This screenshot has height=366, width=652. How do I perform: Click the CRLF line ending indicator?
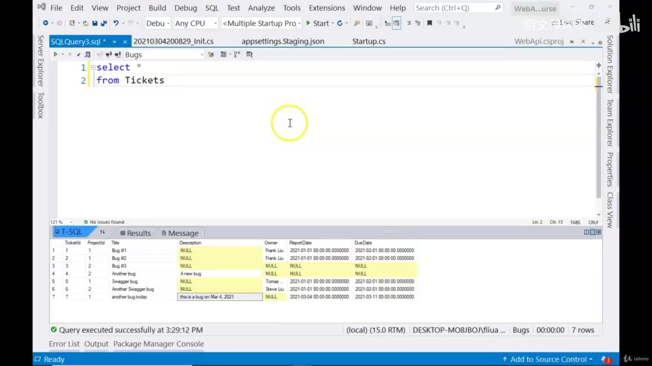593,222
